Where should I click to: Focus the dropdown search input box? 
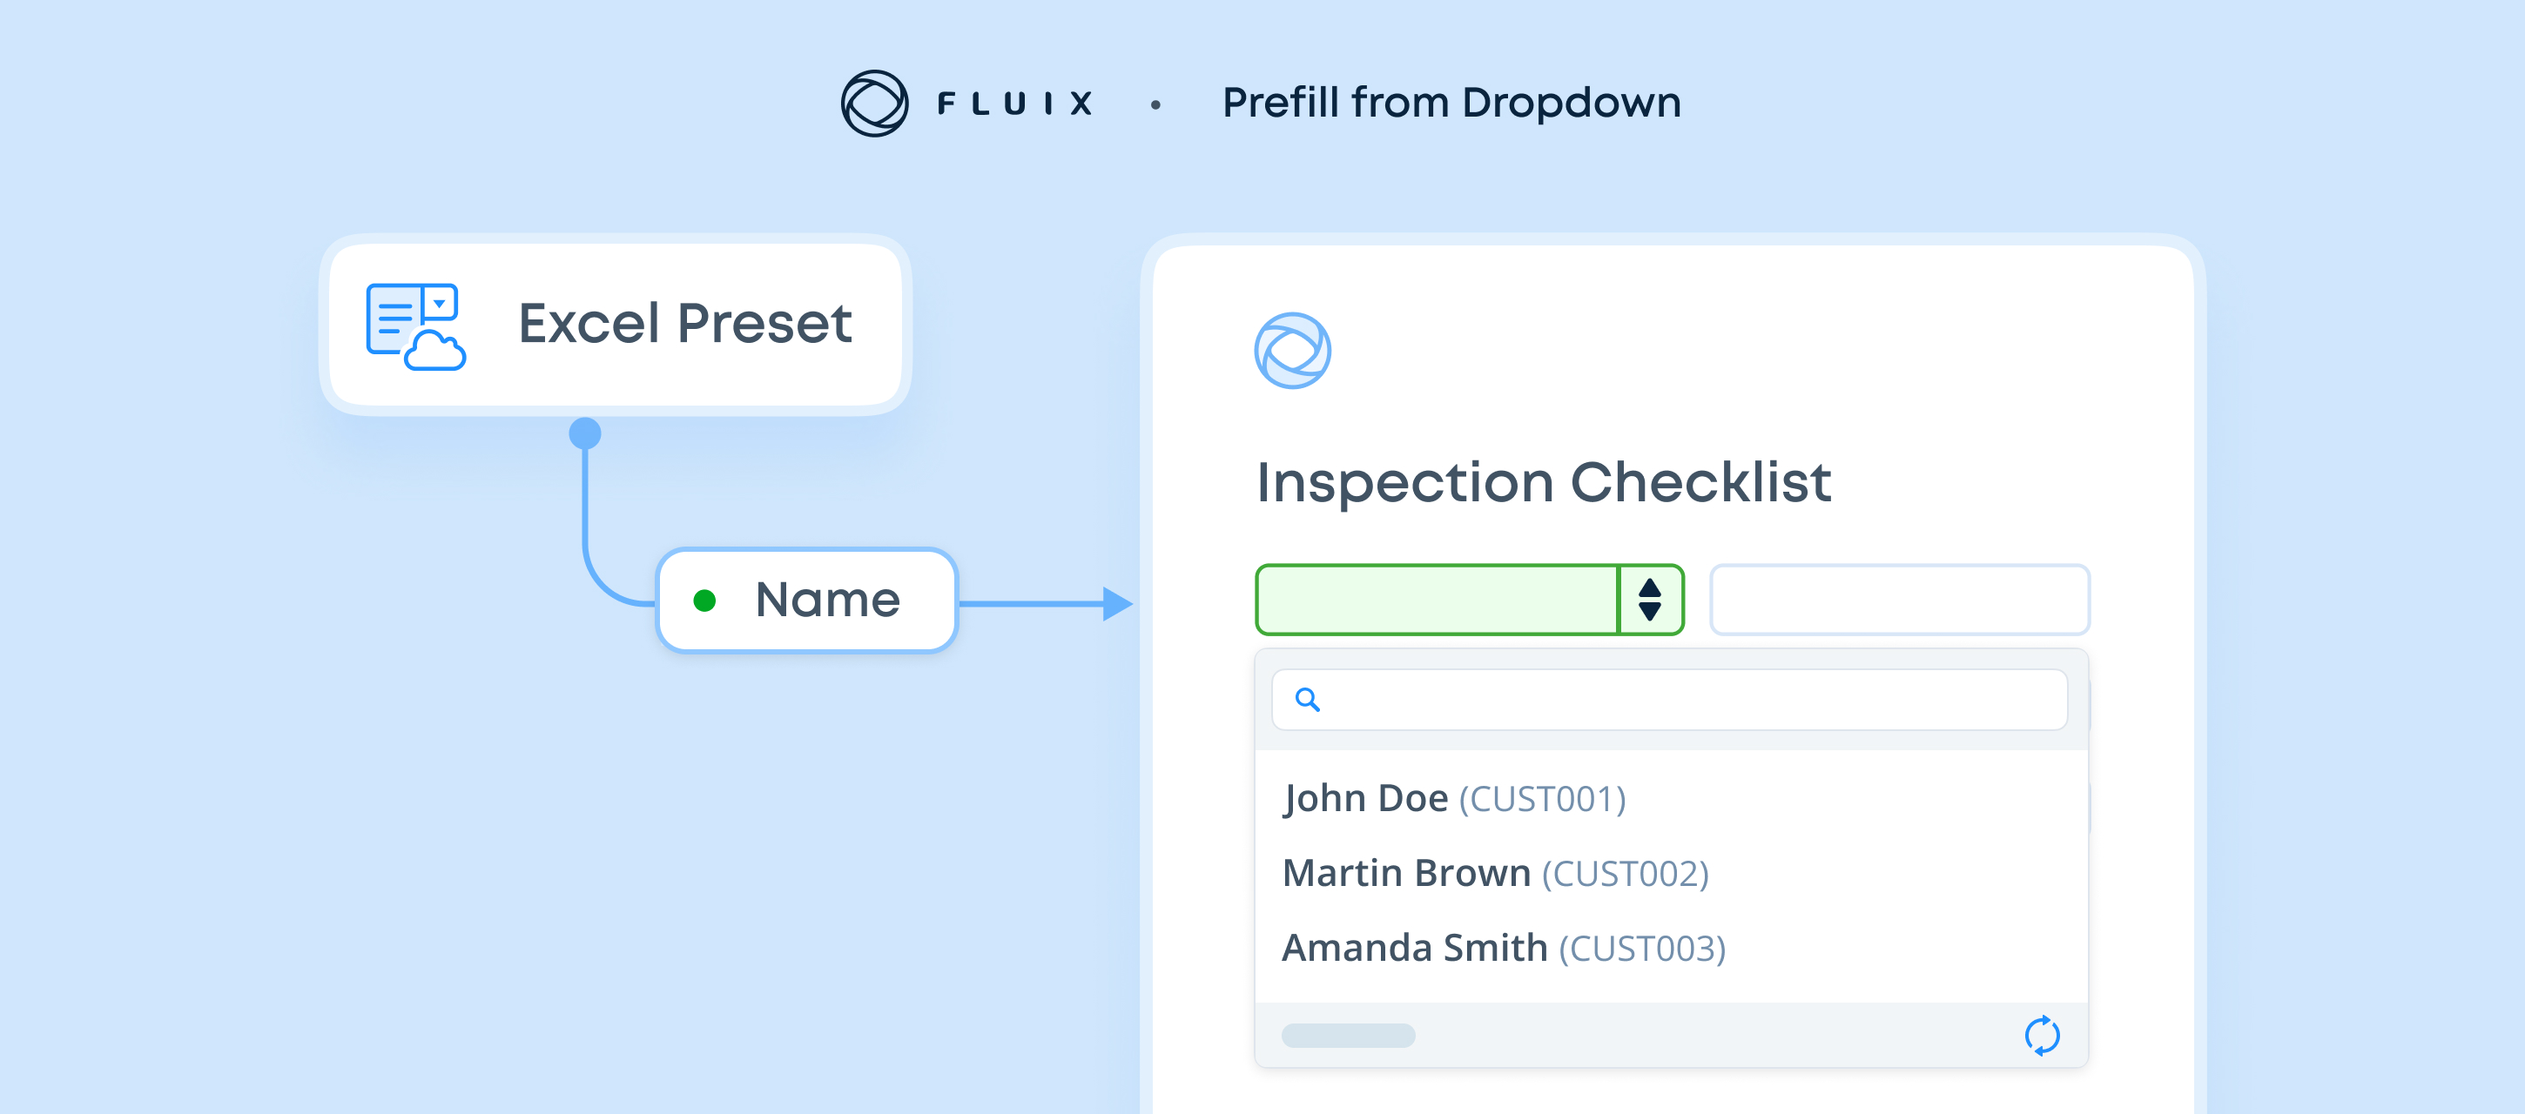coord(1686,700)
